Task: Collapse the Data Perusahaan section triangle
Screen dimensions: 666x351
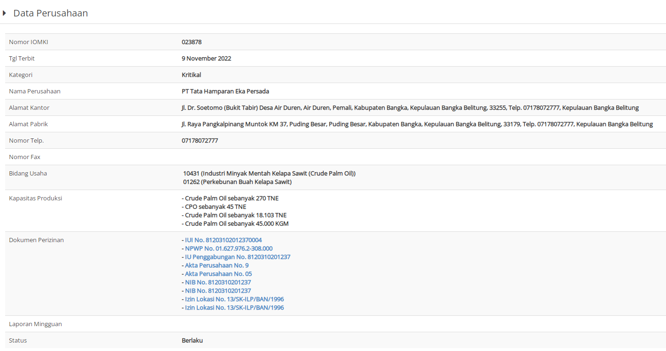Action: (4, 13)
